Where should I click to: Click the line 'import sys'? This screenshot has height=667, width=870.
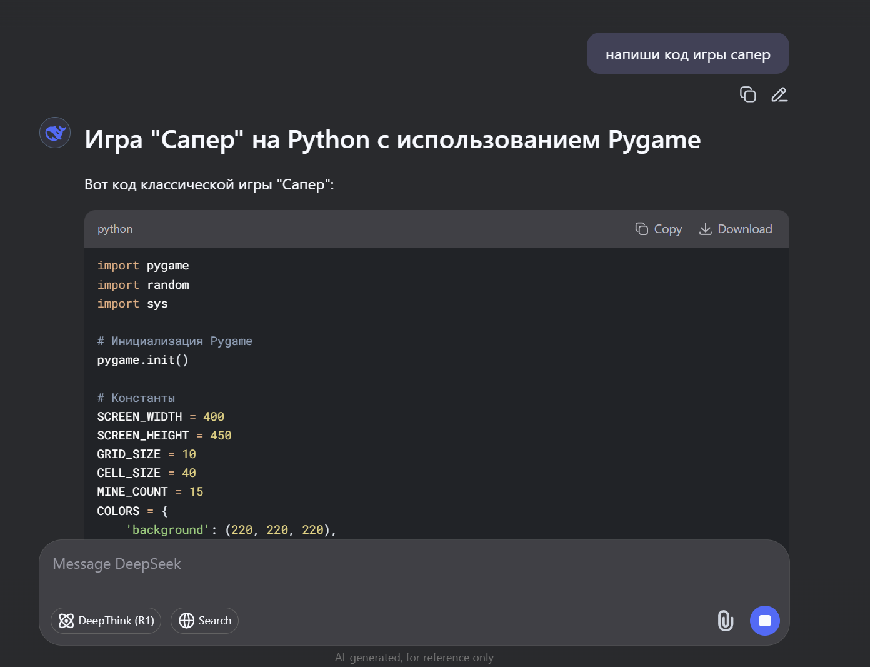pyautogui.click(x=132, y=304)
